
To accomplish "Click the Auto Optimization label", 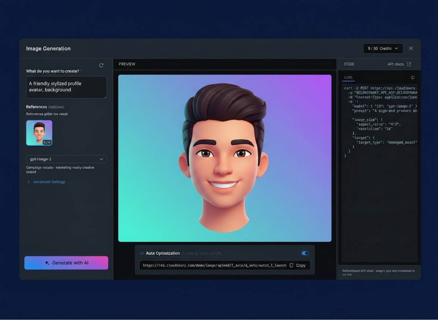I will pyautogui.click(x=163, y=253).
